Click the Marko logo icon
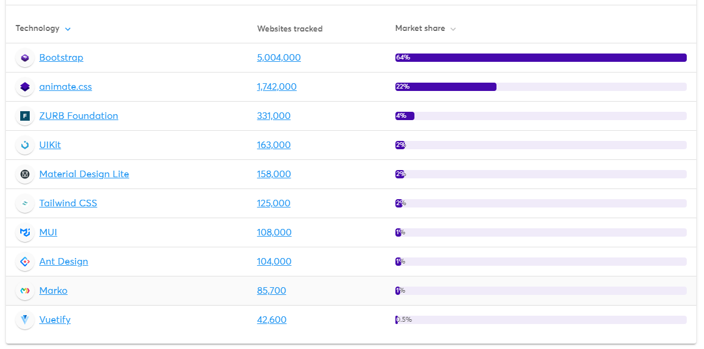This screenshot has width=704, height=349. [x=25, y=291]
